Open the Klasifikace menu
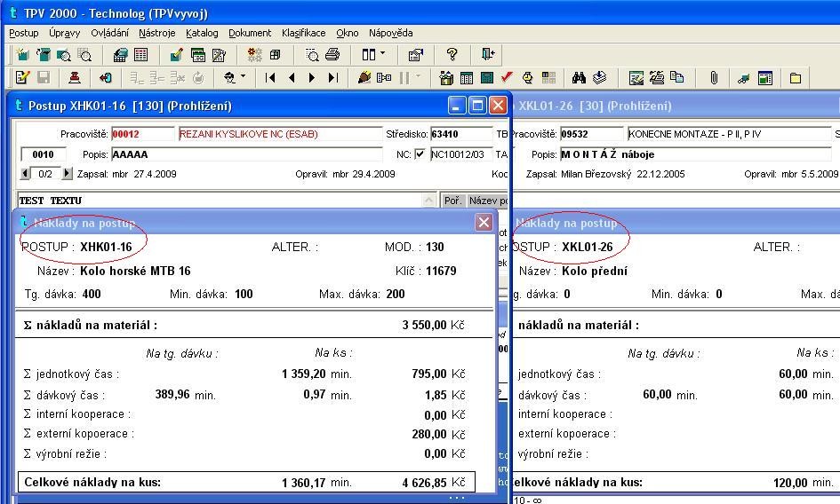840x504 pixels. [304, 33]
